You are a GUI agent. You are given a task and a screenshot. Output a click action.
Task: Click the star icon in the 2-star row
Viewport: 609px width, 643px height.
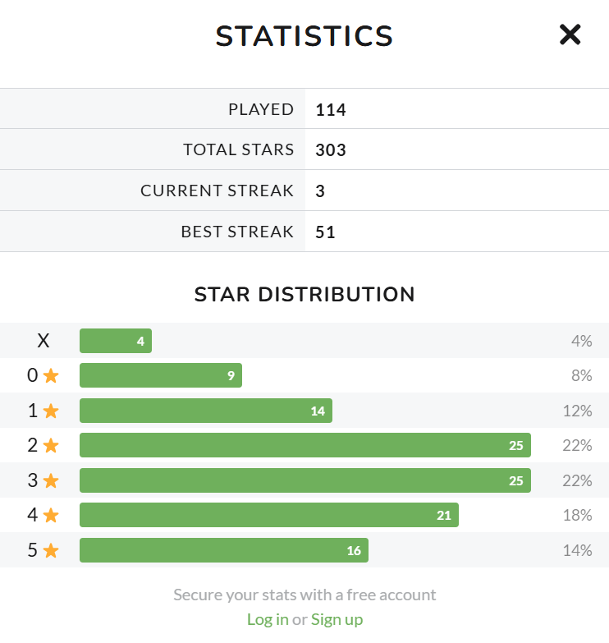click(51, 446)
